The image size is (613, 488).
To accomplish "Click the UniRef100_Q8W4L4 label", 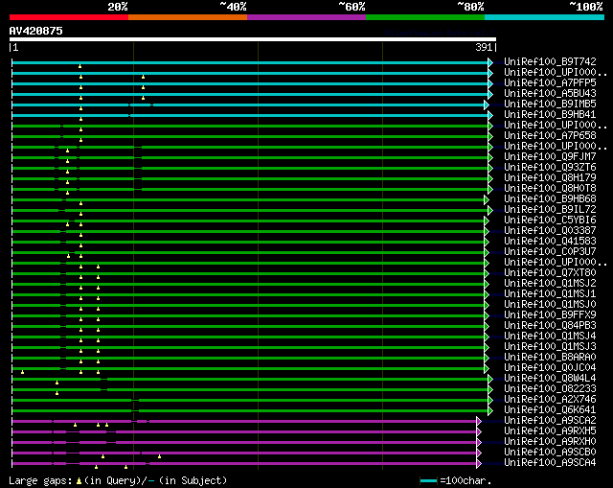I will pos(550,379).
